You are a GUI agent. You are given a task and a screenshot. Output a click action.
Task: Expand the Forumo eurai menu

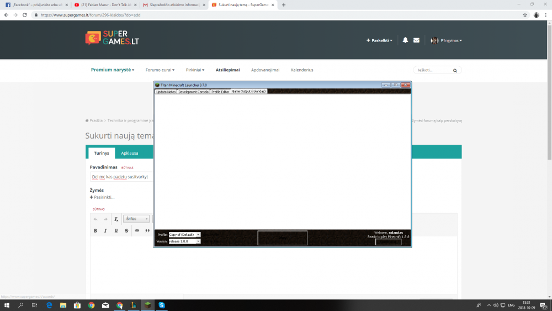click(x=160, y=70)
